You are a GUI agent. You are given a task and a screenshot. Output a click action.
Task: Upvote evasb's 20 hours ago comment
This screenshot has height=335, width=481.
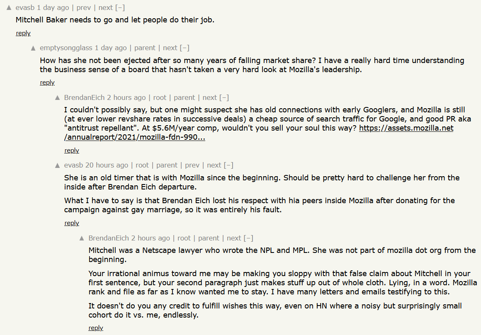(58, 165)
